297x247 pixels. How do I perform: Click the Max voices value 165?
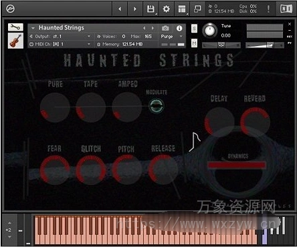click(148, 36)
